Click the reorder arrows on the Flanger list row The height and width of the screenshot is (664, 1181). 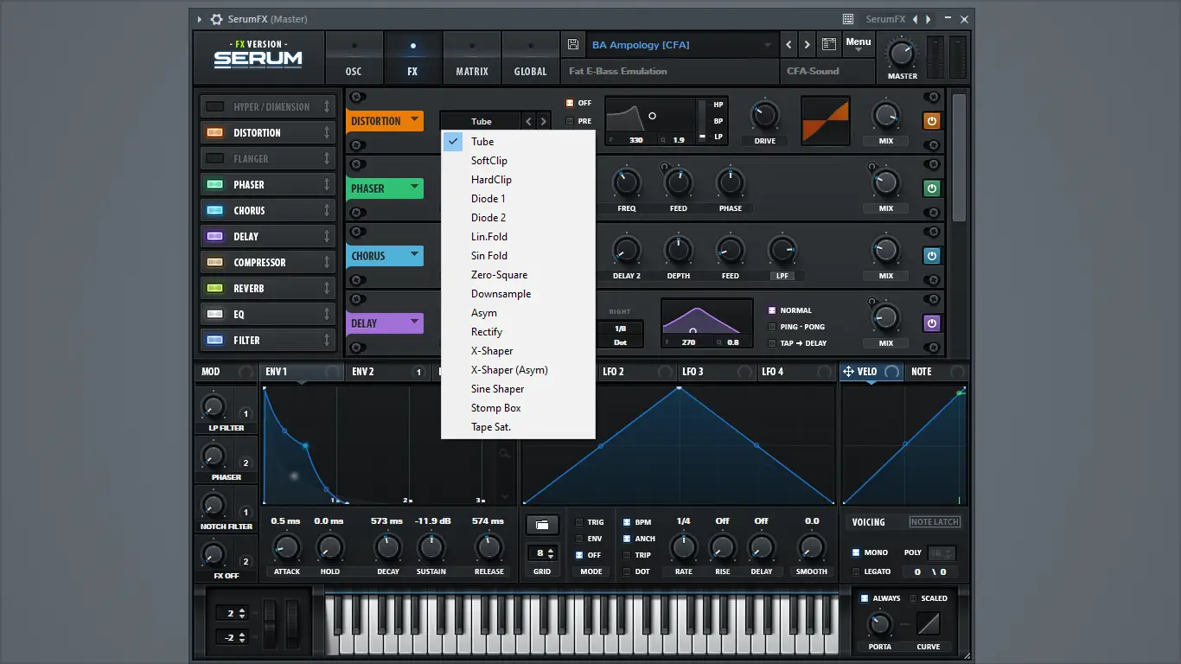click(327, 159)
